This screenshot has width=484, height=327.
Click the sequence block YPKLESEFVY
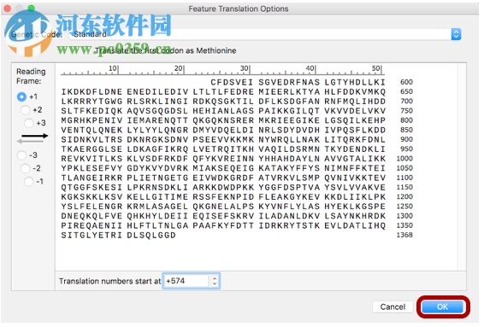click(92, 168)
